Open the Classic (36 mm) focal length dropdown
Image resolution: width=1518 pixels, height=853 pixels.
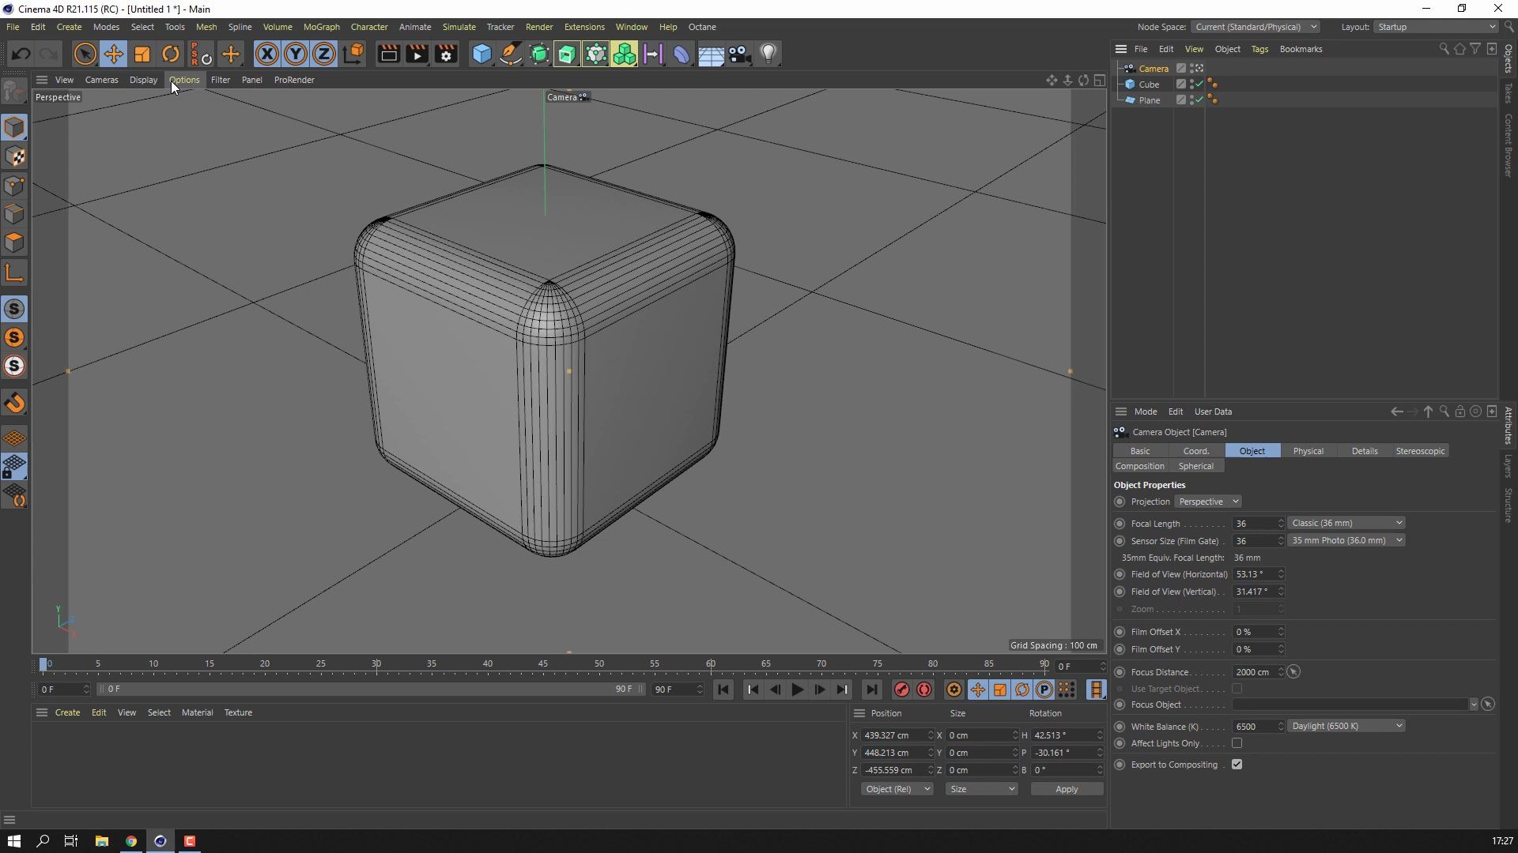(x=1346, y=523)
